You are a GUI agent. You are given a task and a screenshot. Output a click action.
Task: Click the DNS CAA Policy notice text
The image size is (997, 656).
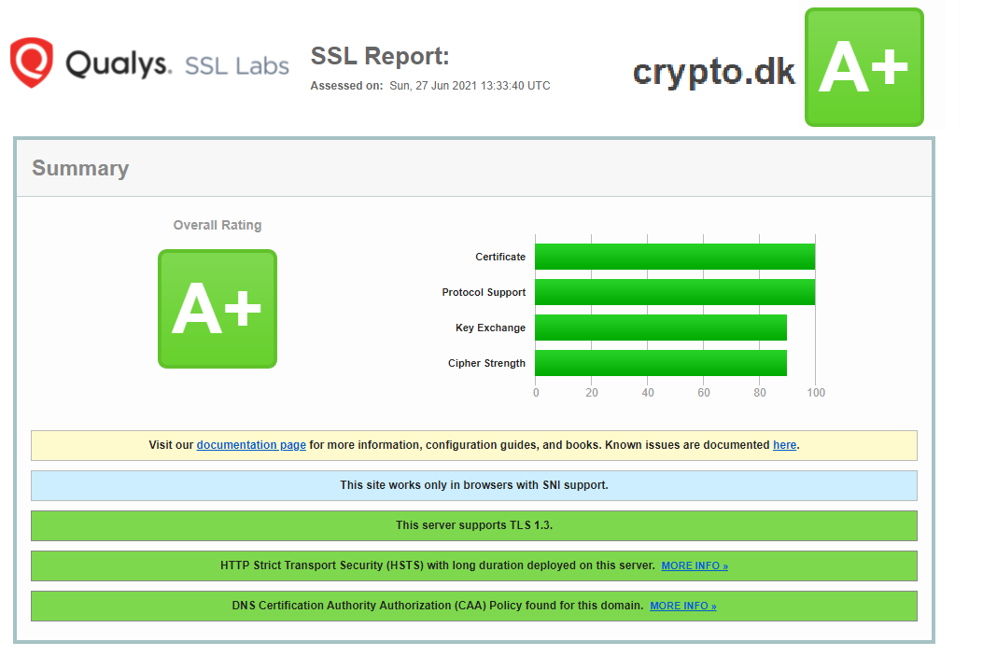(438, 606)
